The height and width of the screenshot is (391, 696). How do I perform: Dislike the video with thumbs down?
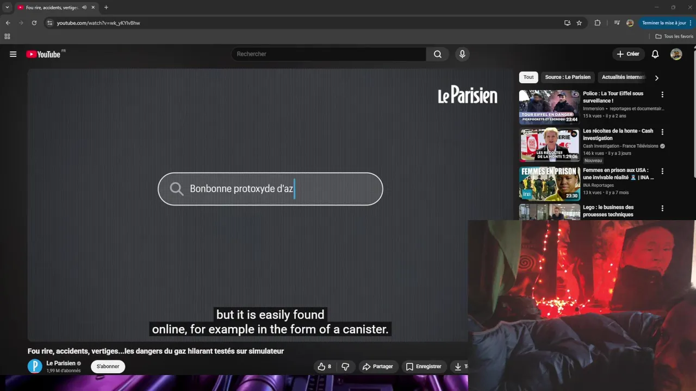pos(345,367)
